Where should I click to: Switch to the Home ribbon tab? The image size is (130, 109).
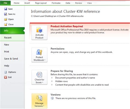[x=16, y=3]
